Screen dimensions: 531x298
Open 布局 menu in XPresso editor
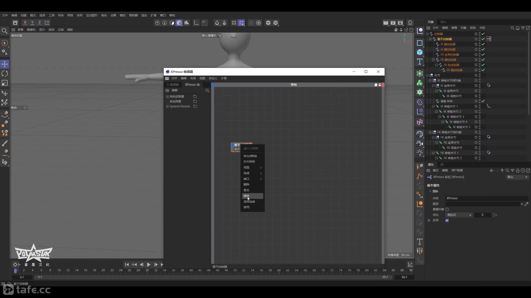click(x=193, y=78)
